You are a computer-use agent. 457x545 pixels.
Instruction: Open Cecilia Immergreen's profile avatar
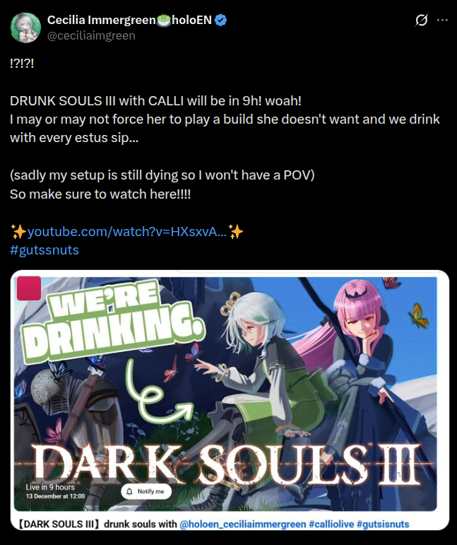(25, 28)
